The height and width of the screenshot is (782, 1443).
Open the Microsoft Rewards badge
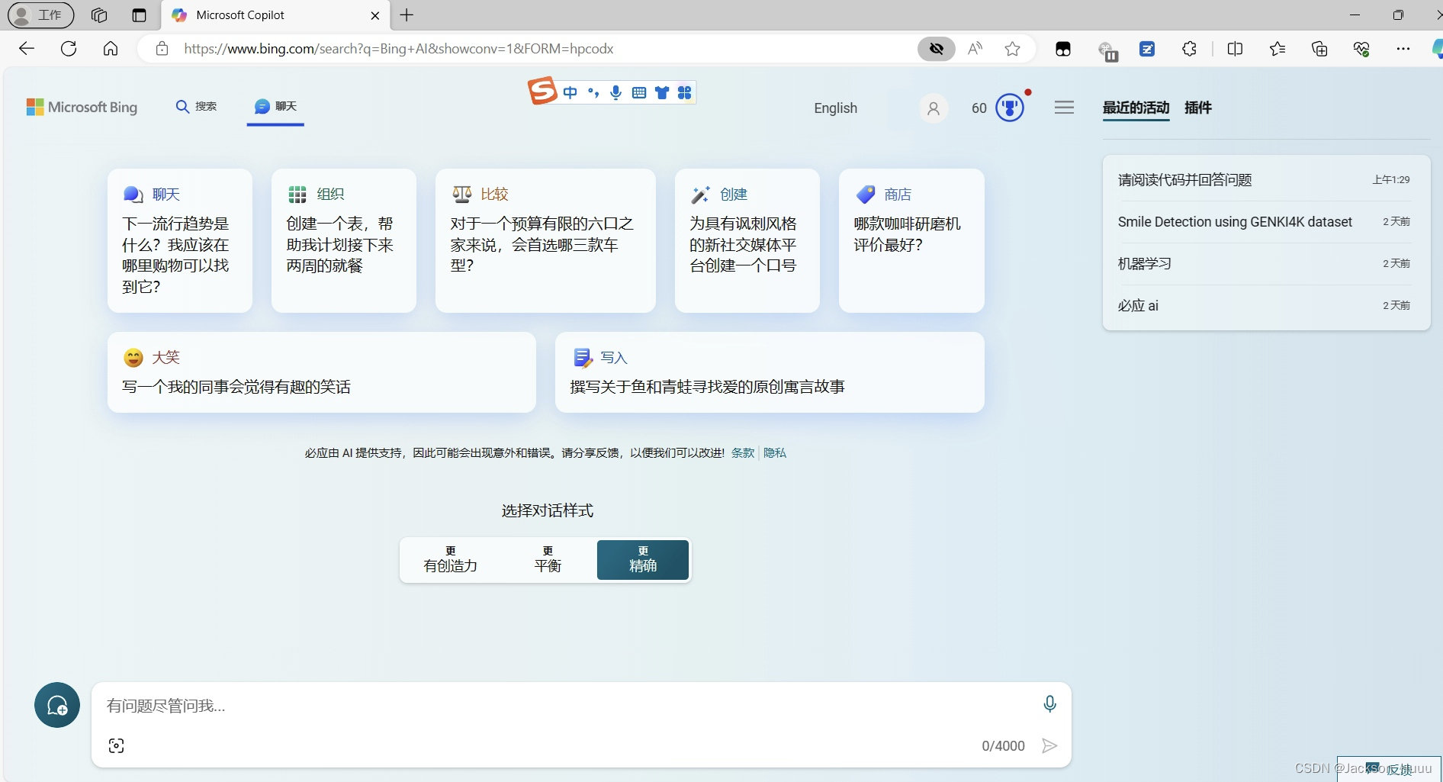click(x=1009, y=108)
